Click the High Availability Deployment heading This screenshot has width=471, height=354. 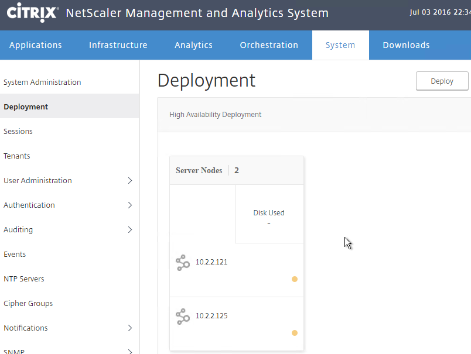[x=216, y=115]
